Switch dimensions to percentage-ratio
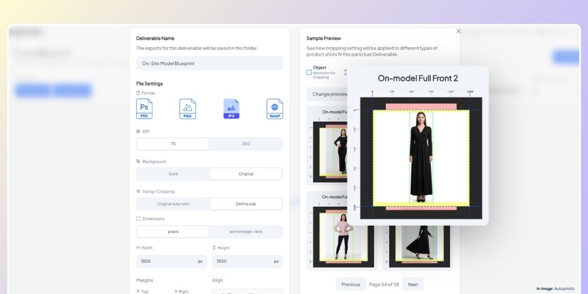Viewport: 588px width, 294px height. pos(246,231)
